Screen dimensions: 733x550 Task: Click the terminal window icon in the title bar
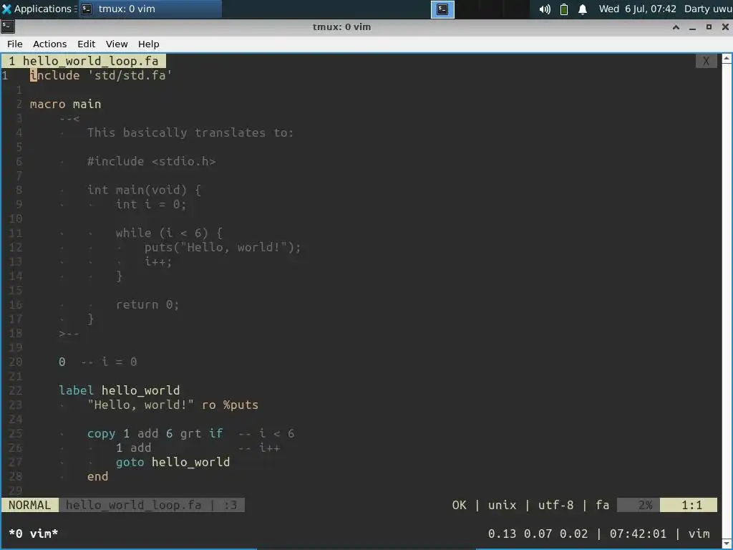coord(7,26)
